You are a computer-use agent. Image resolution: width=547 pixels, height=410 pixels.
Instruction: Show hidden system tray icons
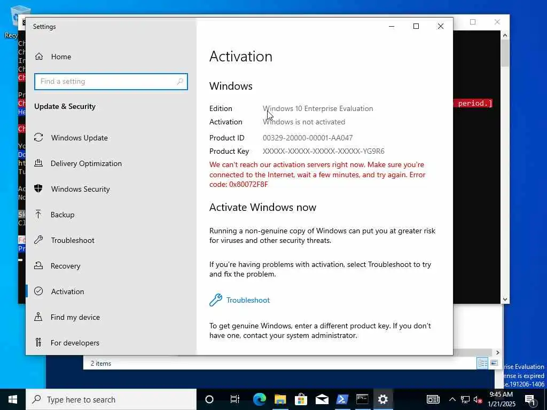[x=452, y=399]
